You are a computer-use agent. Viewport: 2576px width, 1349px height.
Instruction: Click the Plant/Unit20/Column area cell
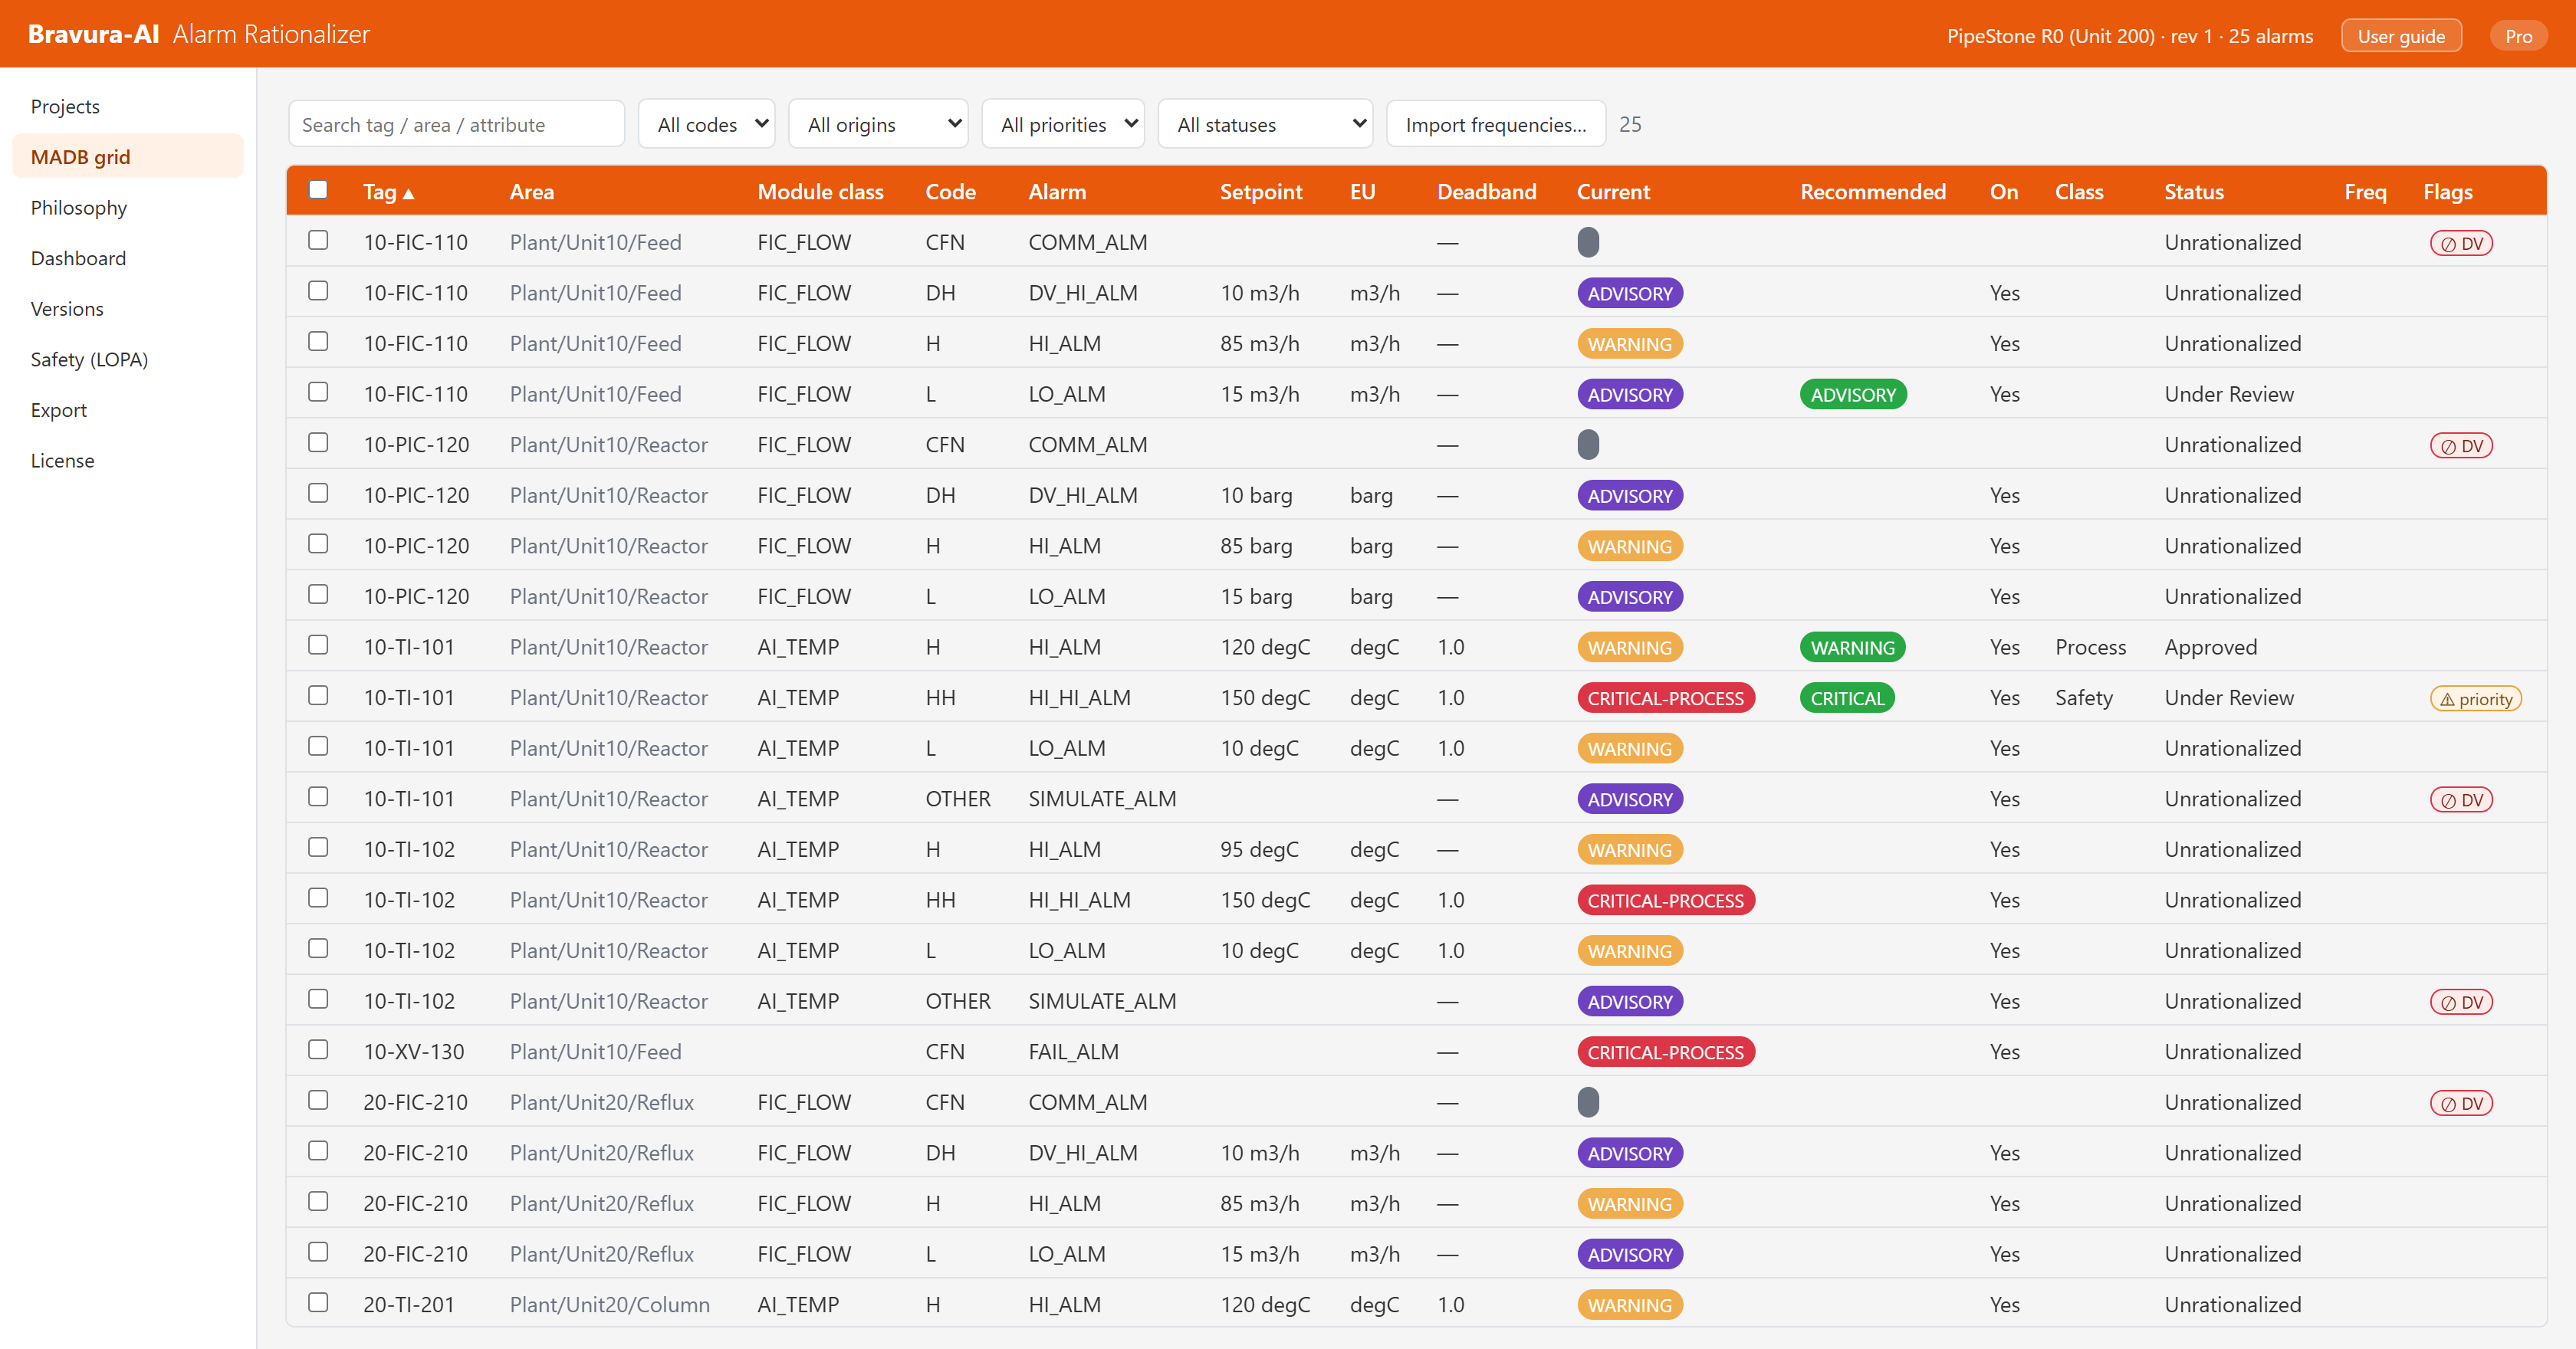click(609, 1305)
